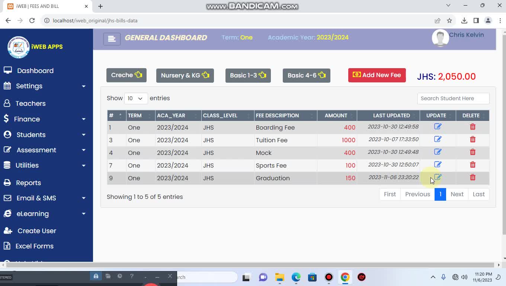The height and width of the screenshot is (286, 506).
Task: Click the Search Student Here field
Action: pos(453,98)
